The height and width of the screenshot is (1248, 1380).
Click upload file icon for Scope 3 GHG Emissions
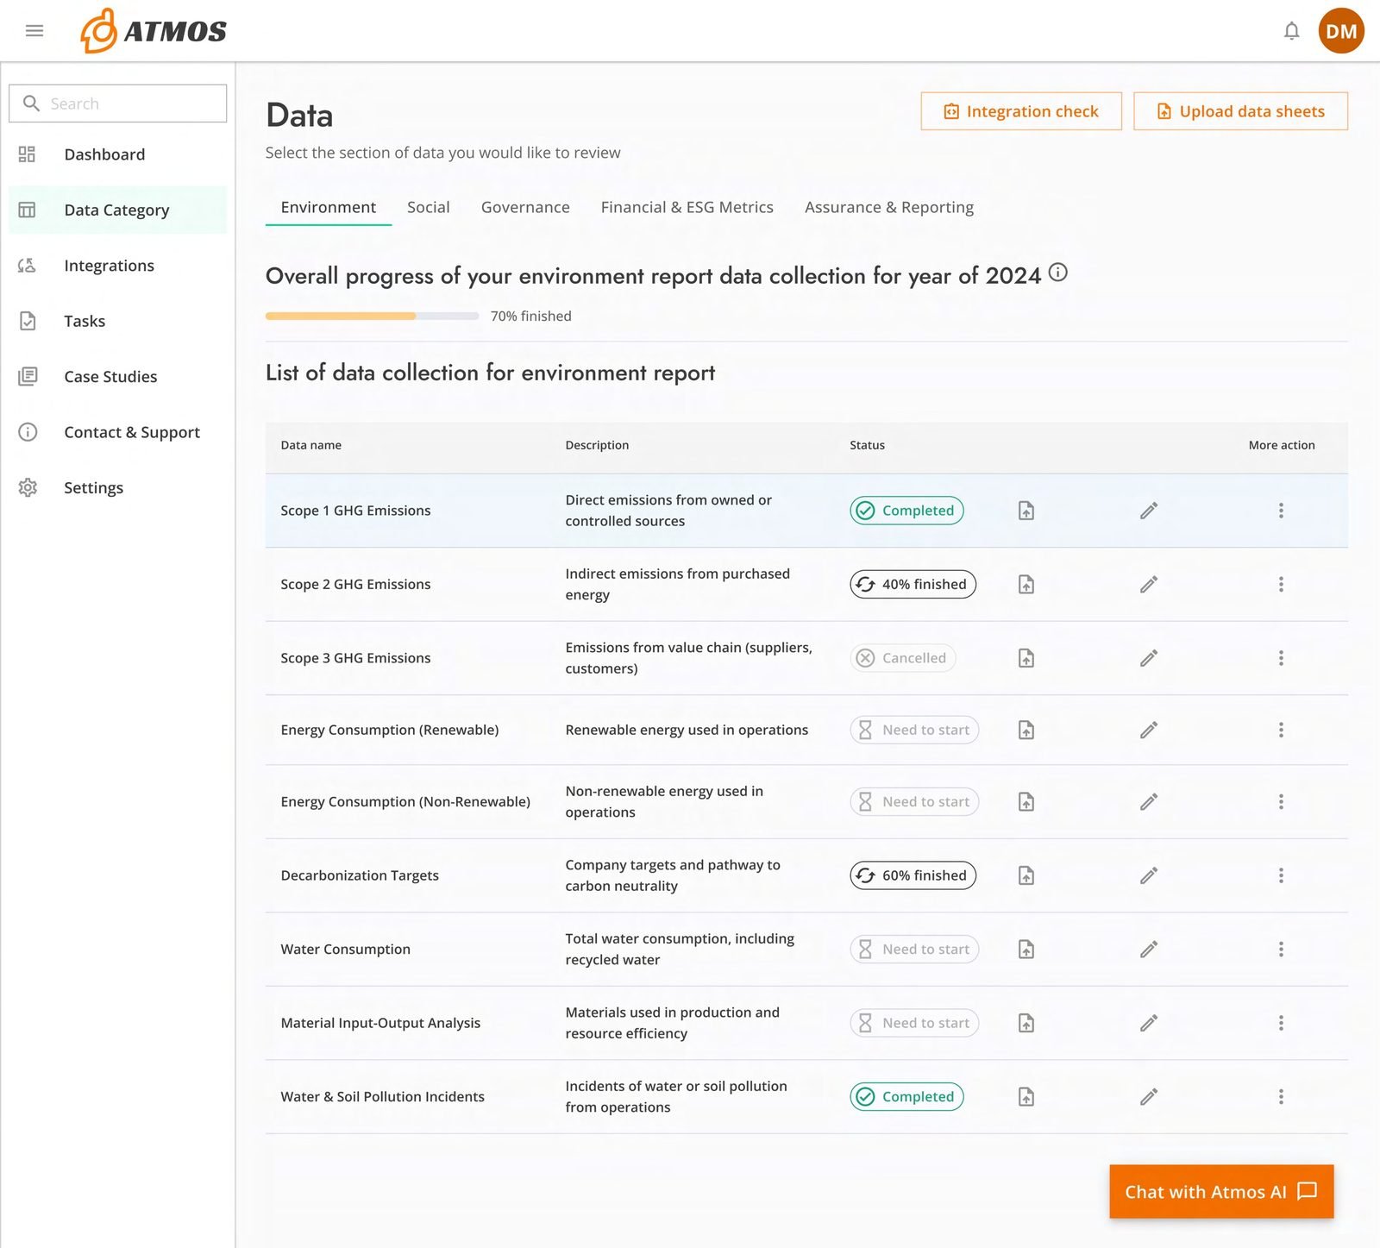pos(1026,658)
